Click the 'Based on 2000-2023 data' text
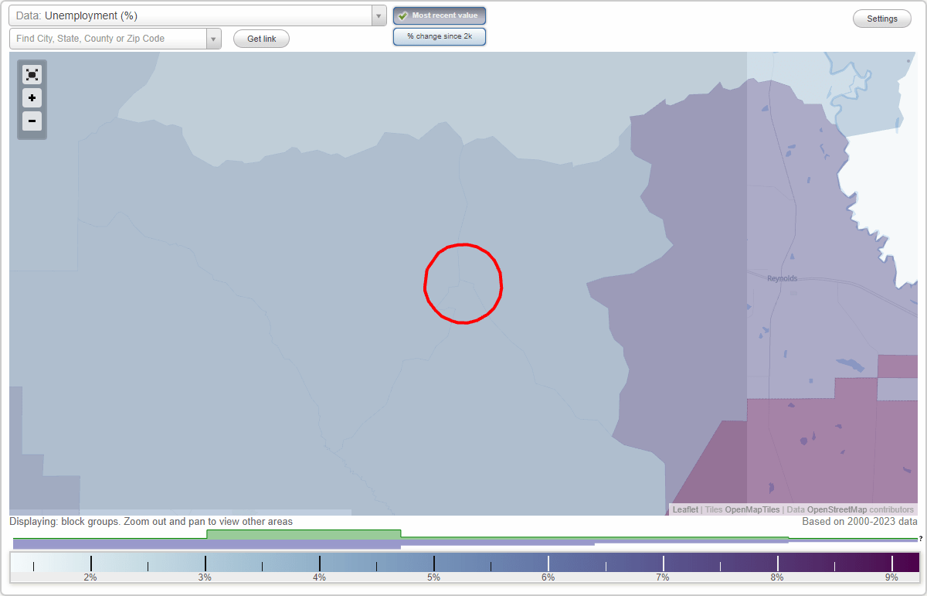927x596 pixels. [860, 522]
